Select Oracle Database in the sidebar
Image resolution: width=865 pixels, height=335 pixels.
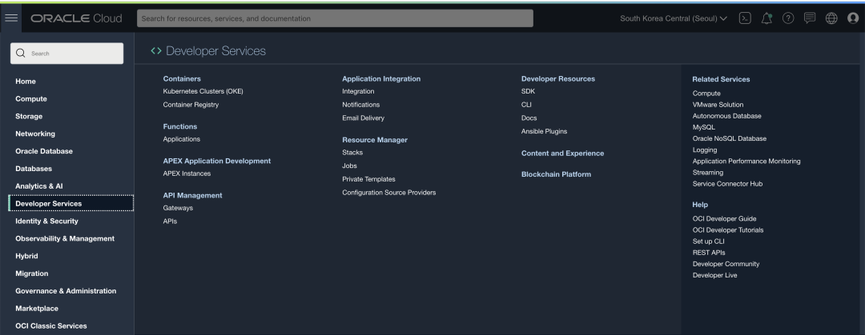[44, 151]
